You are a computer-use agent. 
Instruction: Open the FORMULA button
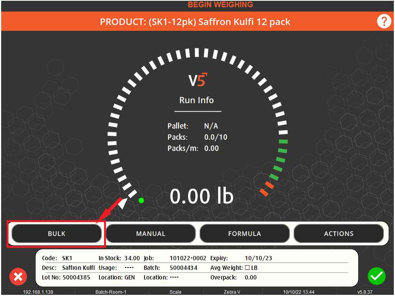tap(245, 234)
